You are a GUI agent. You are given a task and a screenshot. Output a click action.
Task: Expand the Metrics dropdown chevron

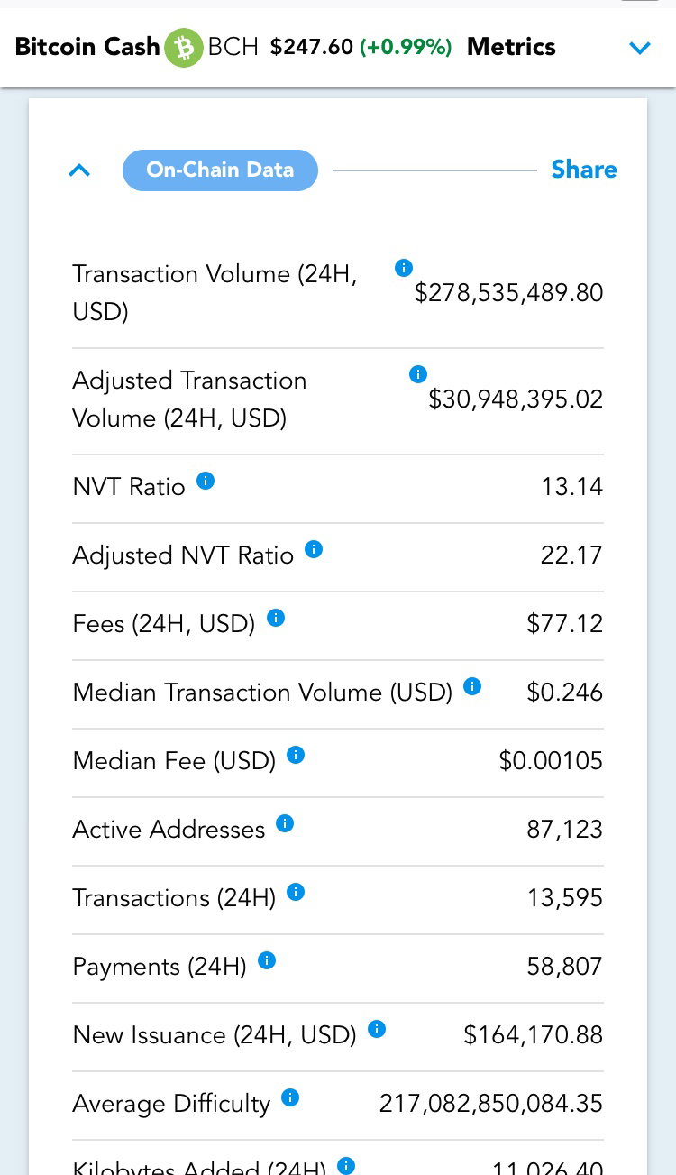tap(640, 49)
